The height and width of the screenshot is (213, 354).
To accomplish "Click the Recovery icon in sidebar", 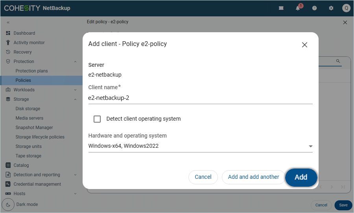I will click(x=8, y=52).
